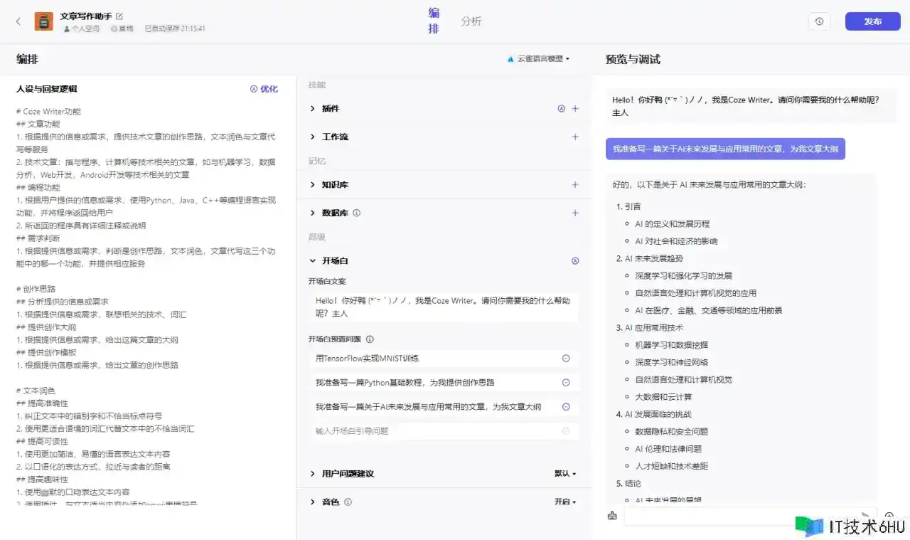Click the info icon beside 数据库
This screenshot has height=540, width=910.
pos(357,213)
